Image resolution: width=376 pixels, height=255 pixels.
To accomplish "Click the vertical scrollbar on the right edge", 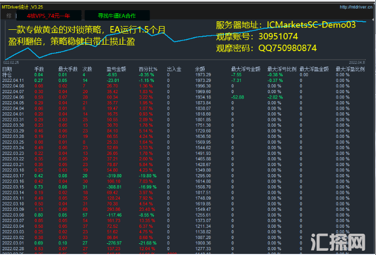I will click(x=373, y=160).
